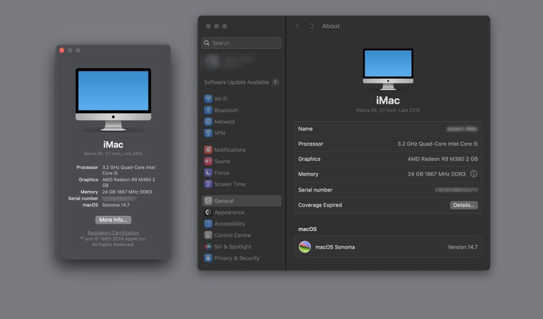Click '24 GB 1867 MHz DDR3' in About pane
The image size is (543, 319).
click(436, 174)
